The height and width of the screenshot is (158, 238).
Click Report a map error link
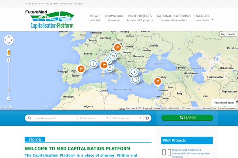coord(227,108)
